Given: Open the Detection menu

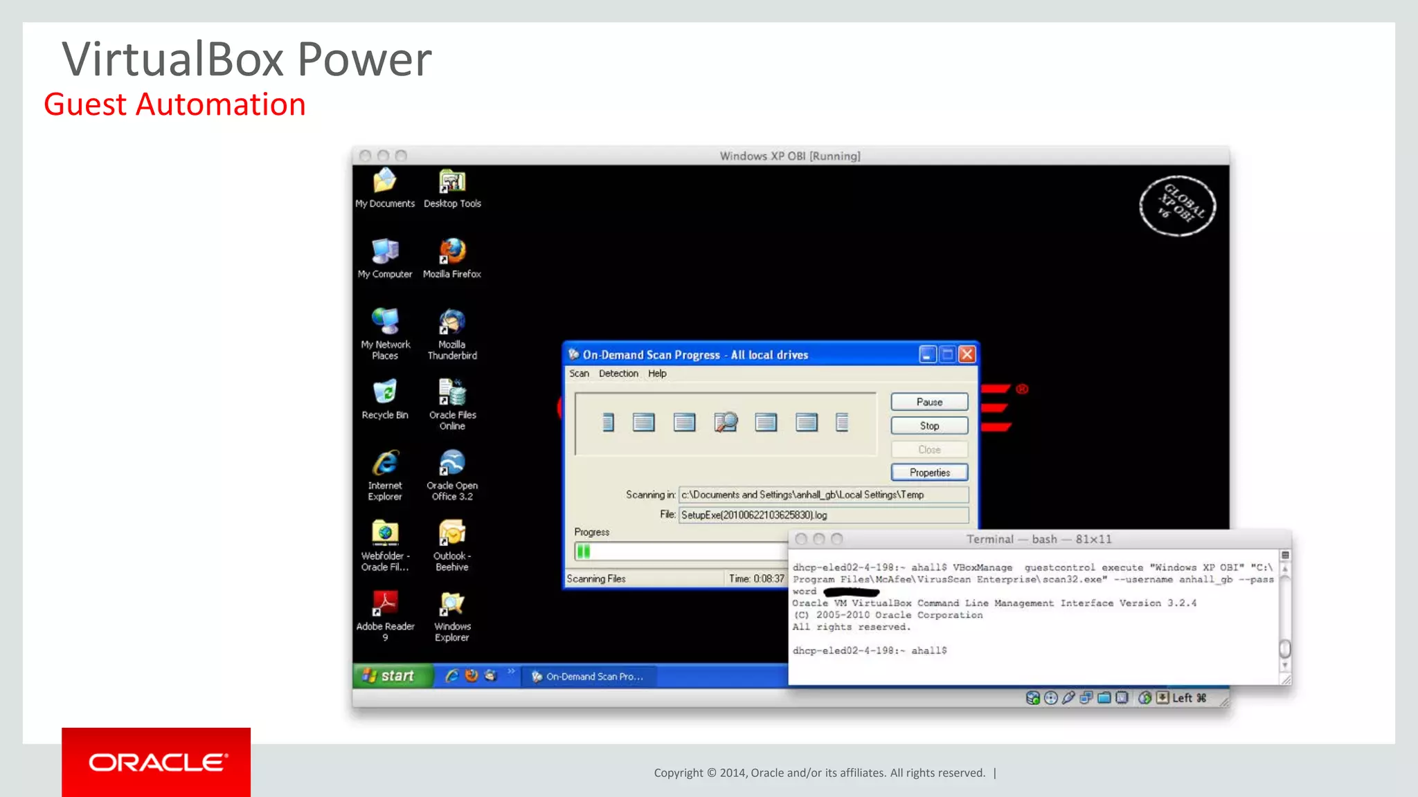Looking at the screenshot, I should pyautogui.click(x=618, y=374).
